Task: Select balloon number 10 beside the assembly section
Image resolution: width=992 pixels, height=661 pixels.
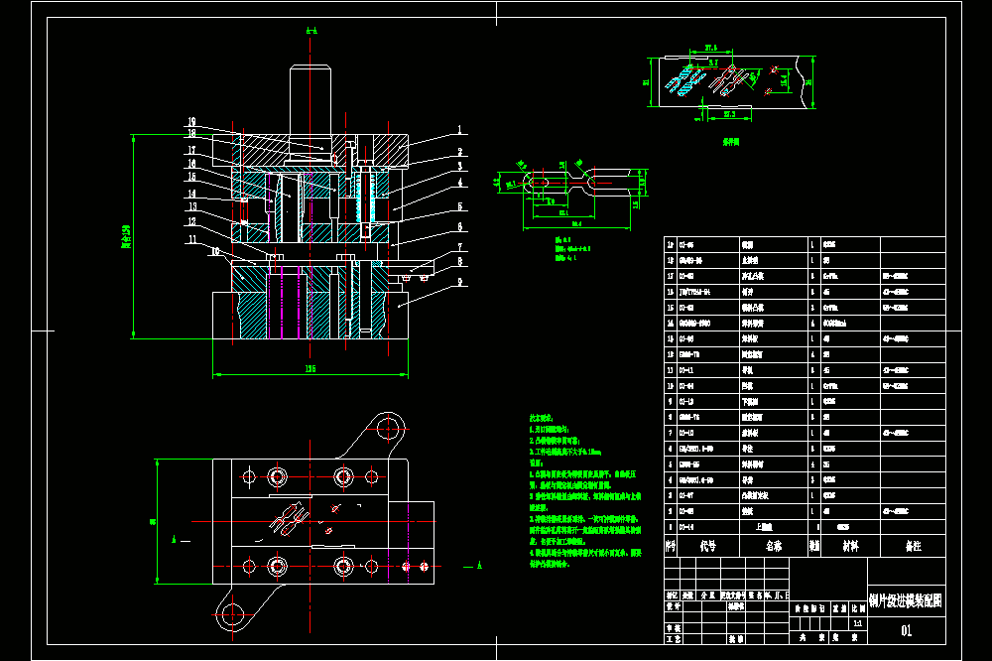Action: 215,252
